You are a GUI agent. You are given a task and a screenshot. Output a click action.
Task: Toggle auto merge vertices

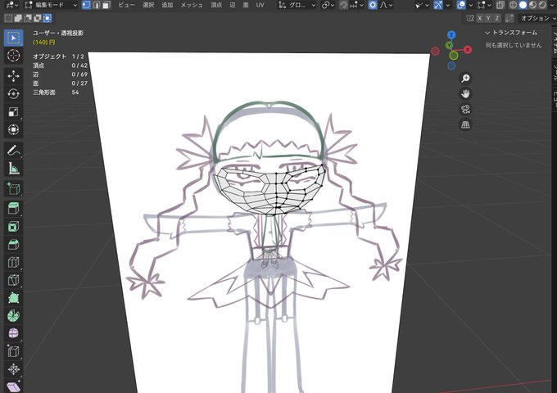[x=509, y=19]
